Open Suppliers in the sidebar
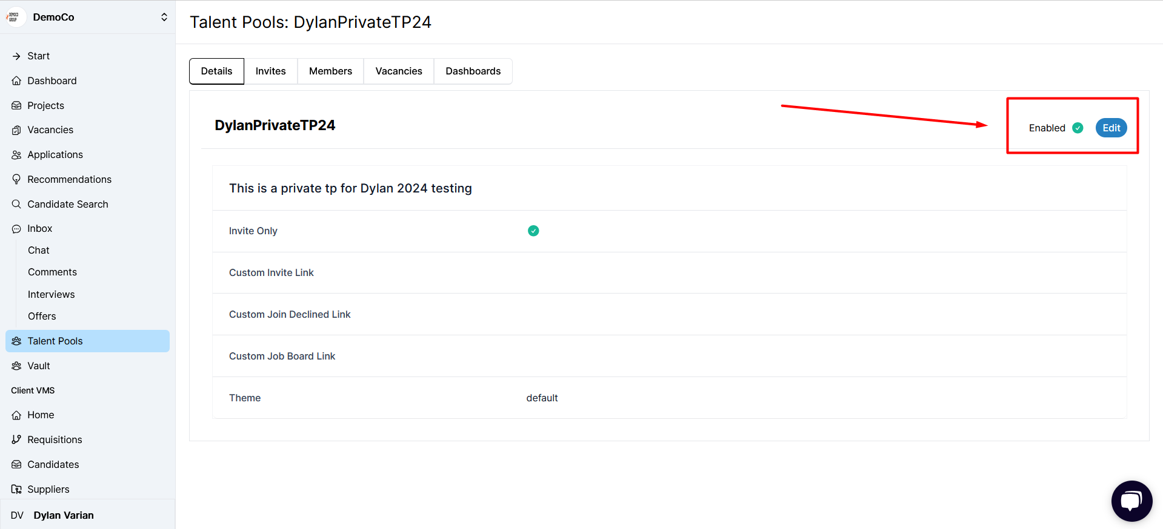 [x=87, y=489]
